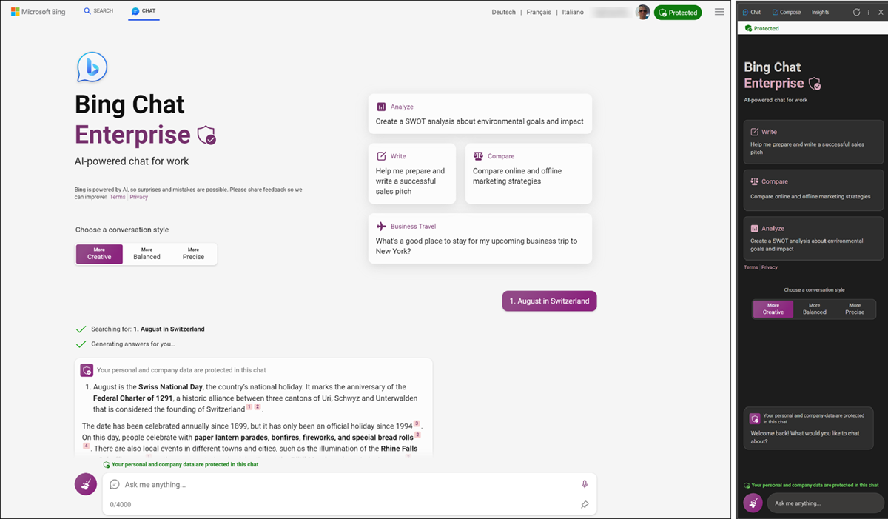Click the chart icon on the Analyze card
This screenshot has width=888, height=519.
coord(380,106)
